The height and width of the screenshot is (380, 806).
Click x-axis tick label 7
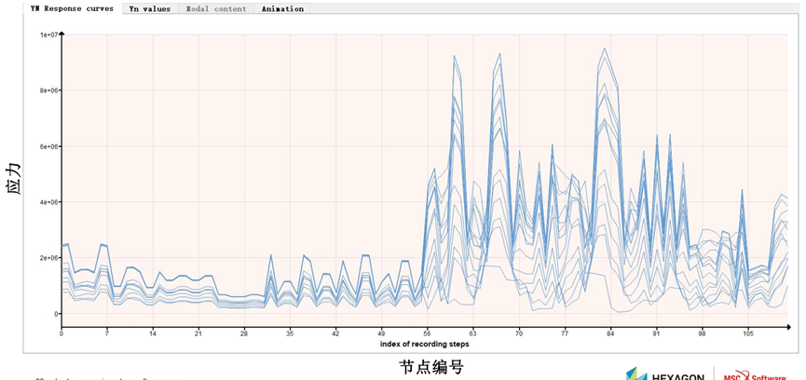107,332
